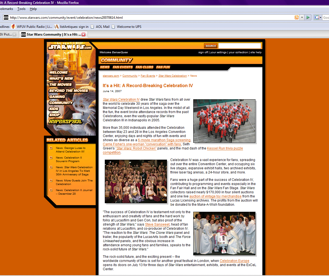Click the green Go arrow button

click(308, 17)
